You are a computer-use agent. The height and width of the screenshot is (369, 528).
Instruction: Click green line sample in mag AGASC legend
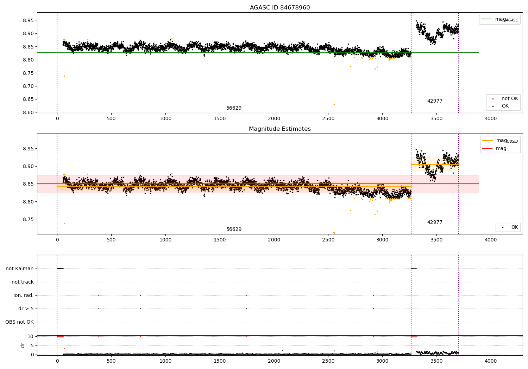click(x=487, y=19)
